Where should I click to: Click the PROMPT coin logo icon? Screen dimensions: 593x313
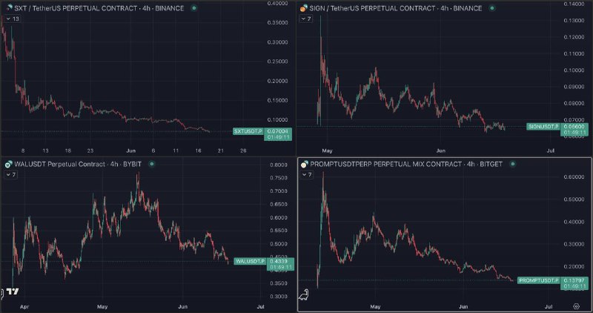pos(304,164)
